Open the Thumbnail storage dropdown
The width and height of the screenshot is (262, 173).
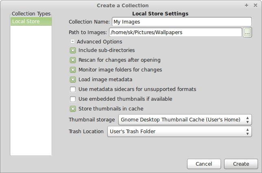click(185, 120)
